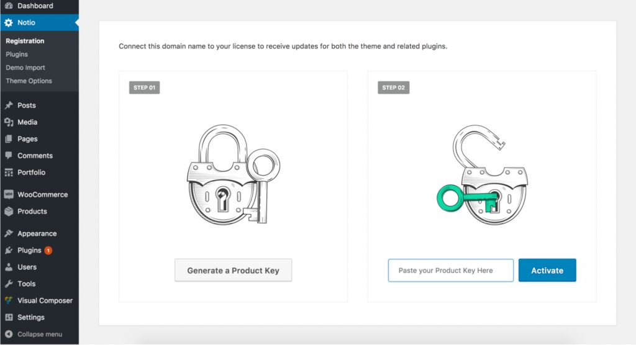Open the Plugins submenu under Notio
The height and width of the screenshot is (345, 636).
[17, 55]
